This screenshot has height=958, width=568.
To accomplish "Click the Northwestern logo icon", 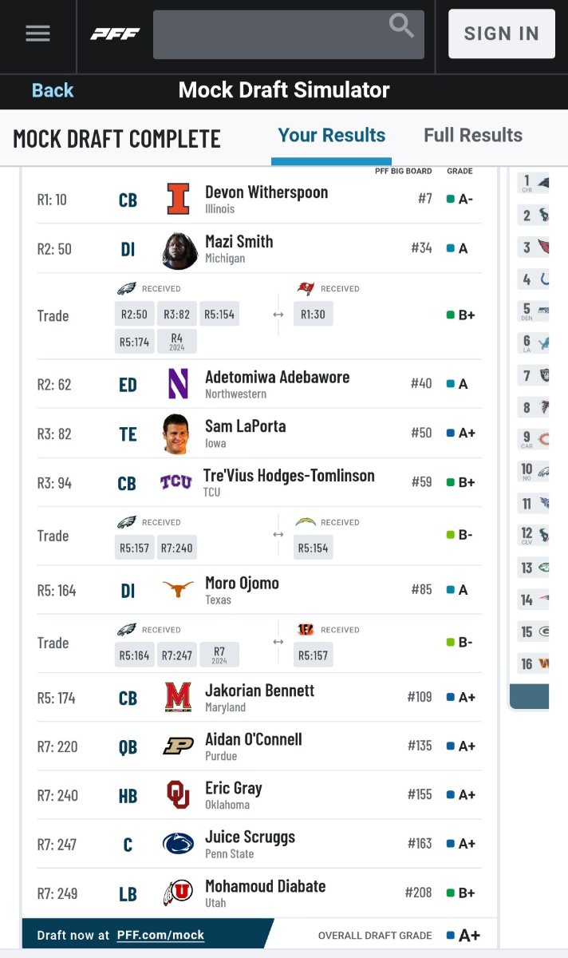I will pos(178,384).
